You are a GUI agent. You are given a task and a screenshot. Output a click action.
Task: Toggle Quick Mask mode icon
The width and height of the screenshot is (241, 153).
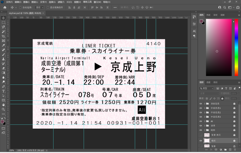[3, 129]
